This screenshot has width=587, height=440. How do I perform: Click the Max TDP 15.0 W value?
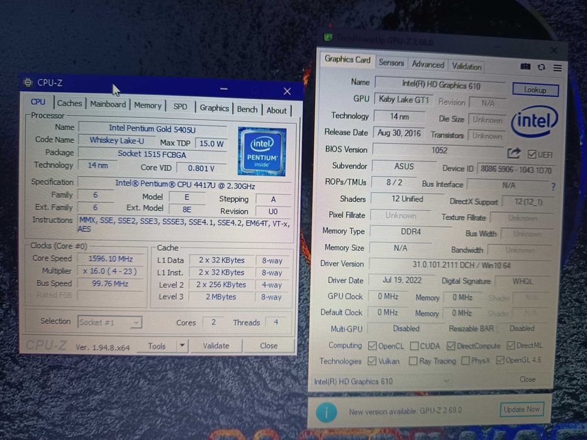coord(211,143)
